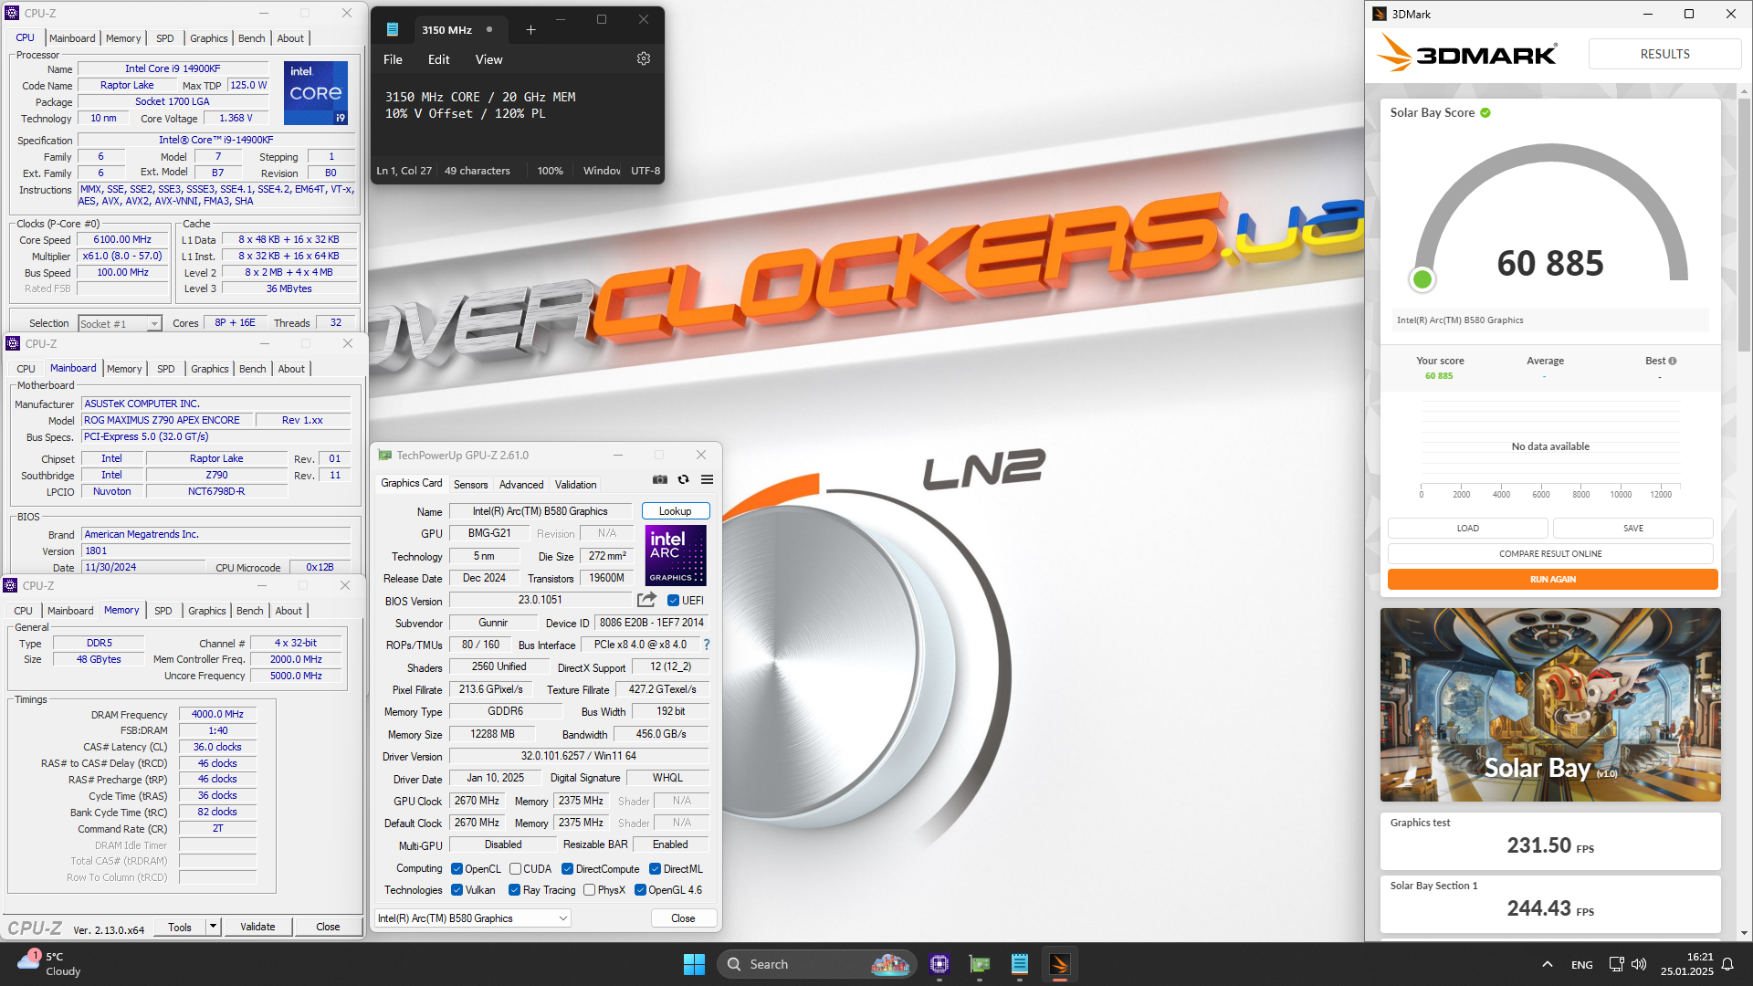
Task: Toggle the DirectML checkbox
Action: (x=655, y=869)
